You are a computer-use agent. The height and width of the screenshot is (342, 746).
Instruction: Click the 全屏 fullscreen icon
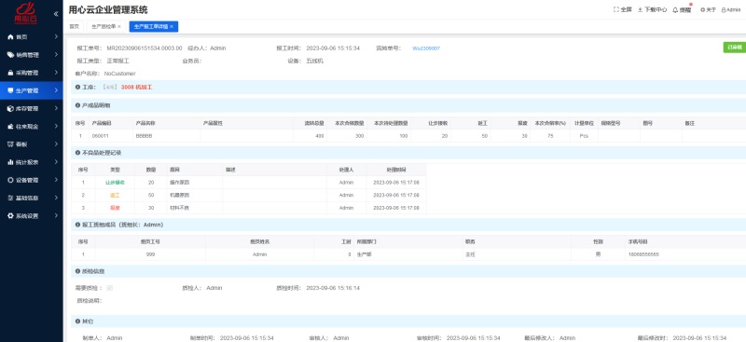point(616,9)
